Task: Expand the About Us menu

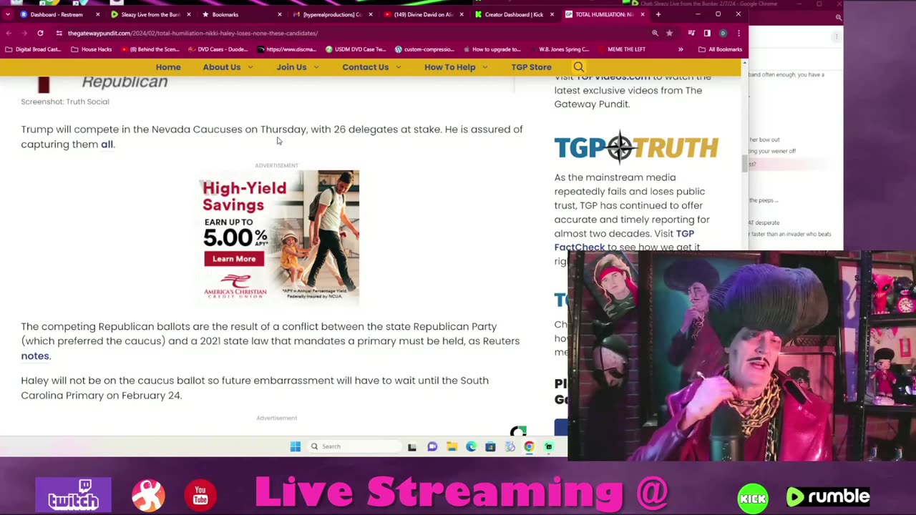Action: pyautogui.click(x=228, y=67)
